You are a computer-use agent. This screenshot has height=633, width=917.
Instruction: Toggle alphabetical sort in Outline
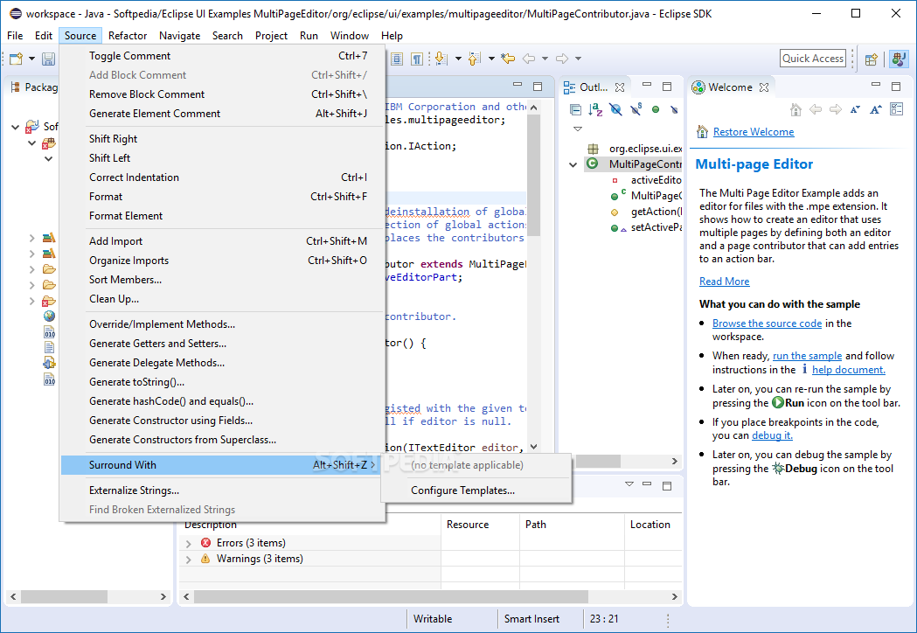coord(595,109)
